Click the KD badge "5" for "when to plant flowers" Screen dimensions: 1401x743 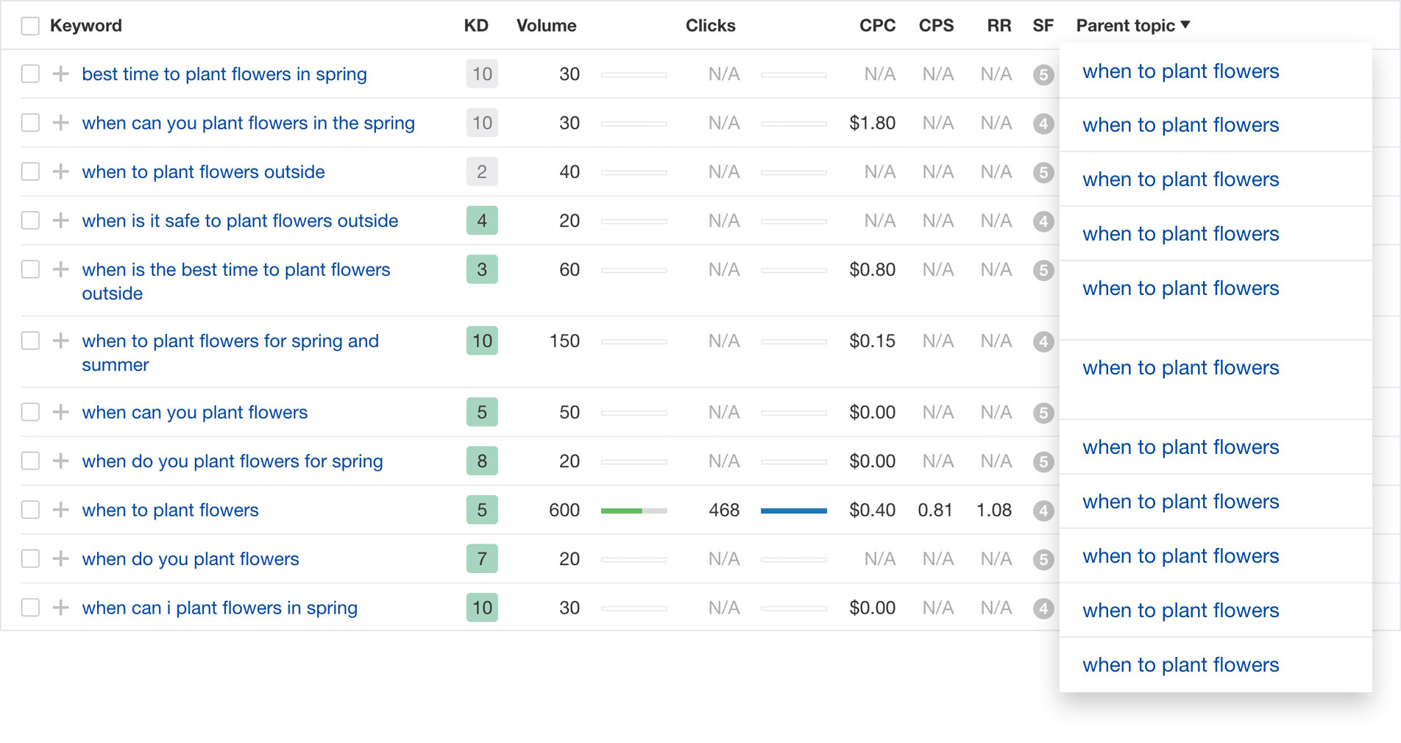pyautogui.click(x=482, y=510)
